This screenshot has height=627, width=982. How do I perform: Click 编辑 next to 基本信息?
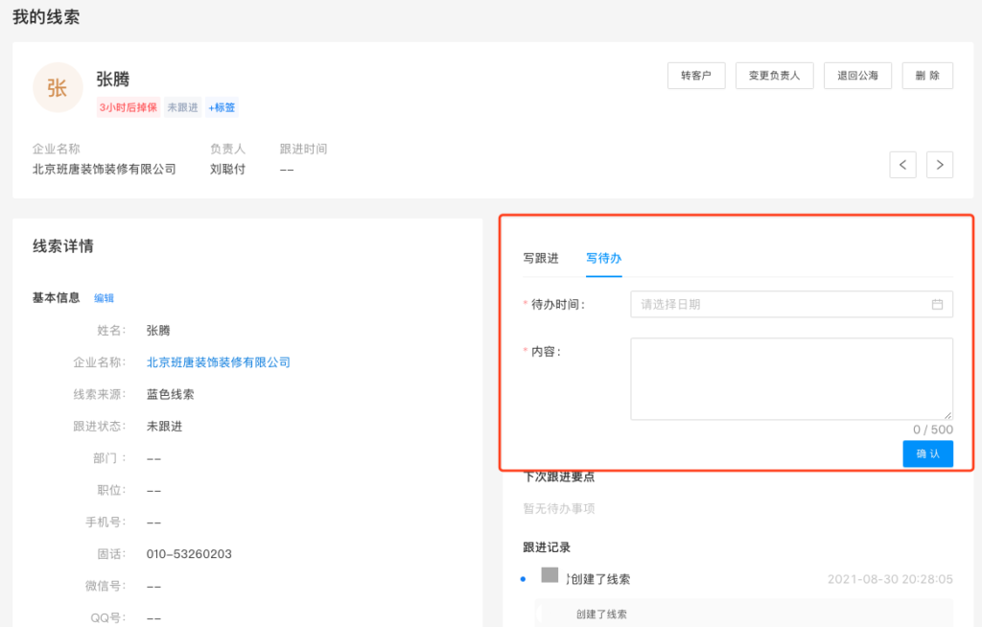pos(104,298)
